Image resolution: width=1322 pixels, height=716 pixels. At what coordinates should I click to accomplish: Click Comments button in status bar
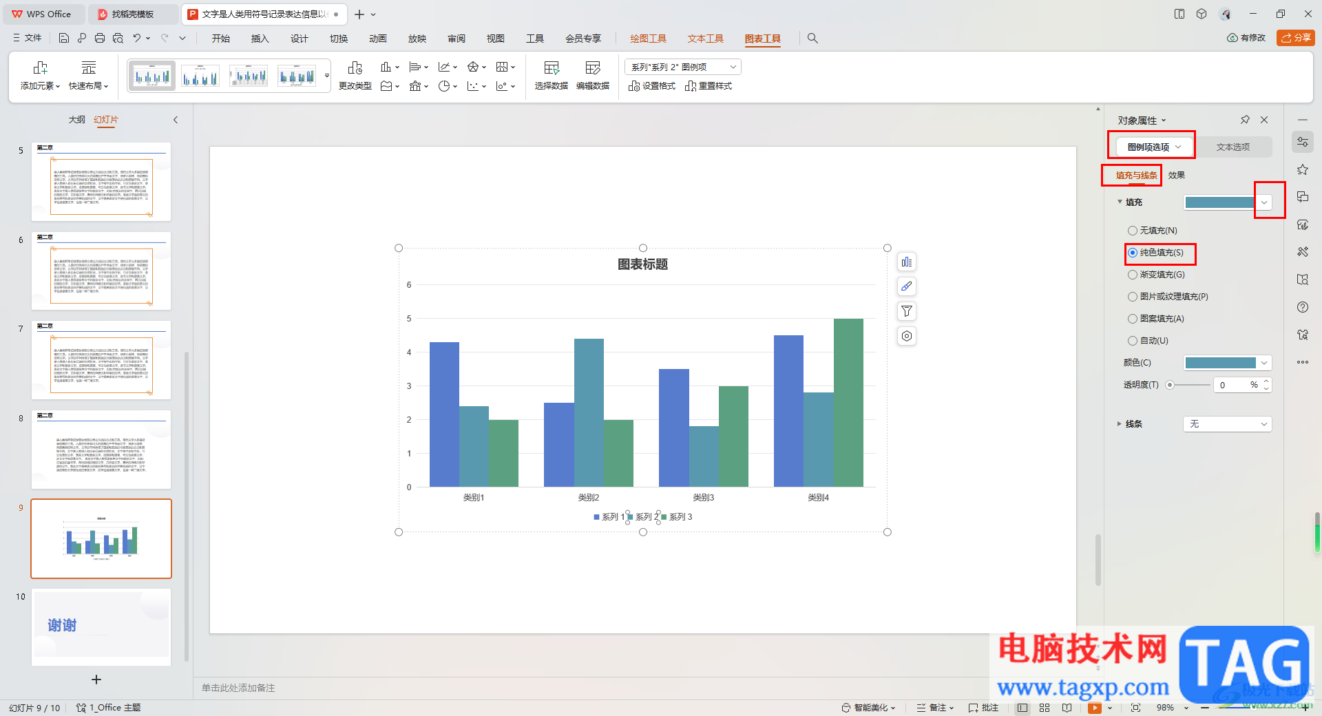pos(983,708)
